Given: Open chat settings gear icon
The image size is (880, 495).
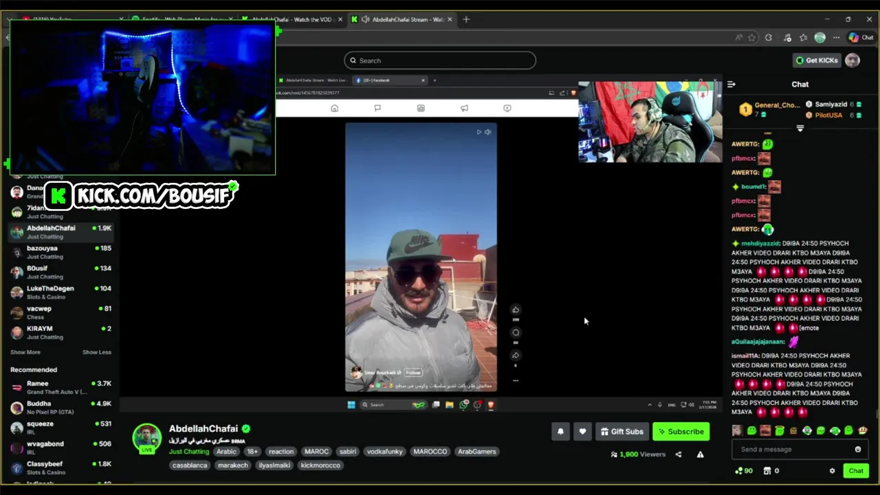Looking at the screenshot, I should click(832, 471).
